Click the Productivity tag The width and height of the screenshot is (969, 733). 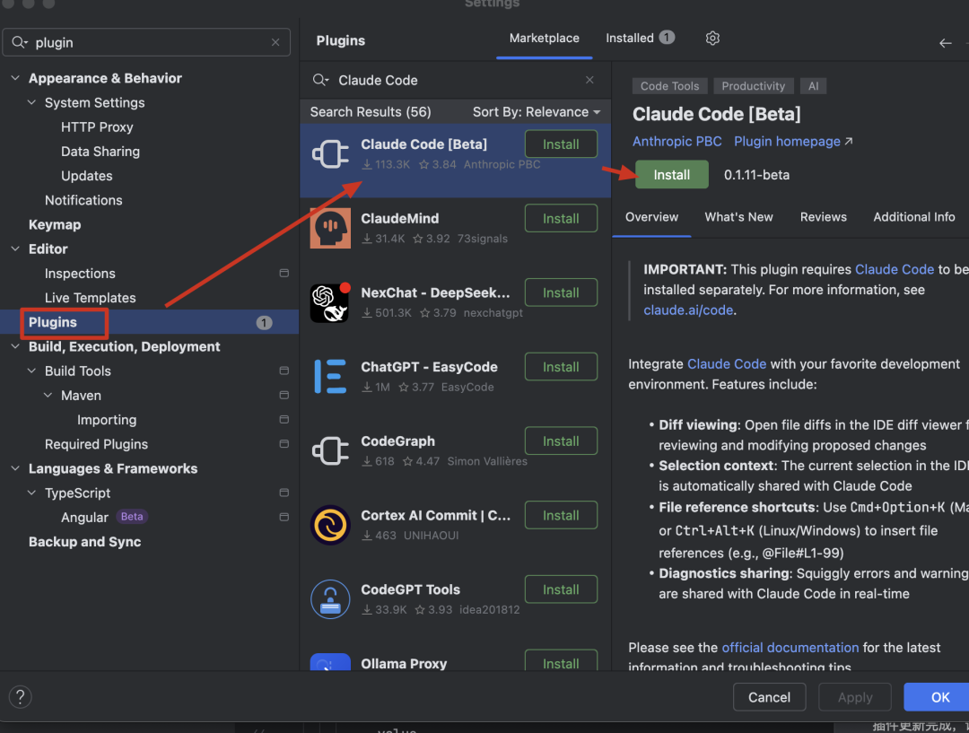pos(753,86)
